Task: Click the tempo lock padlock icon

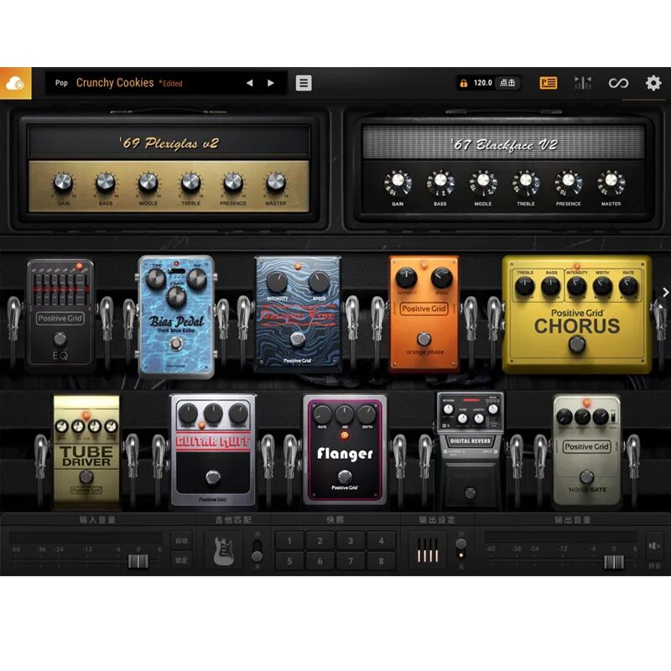Action: pos(464,83)
